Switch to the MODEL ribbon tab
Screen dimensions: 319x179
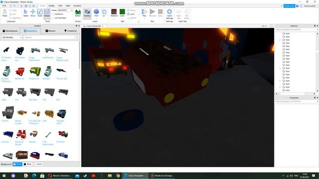[51, 5]
